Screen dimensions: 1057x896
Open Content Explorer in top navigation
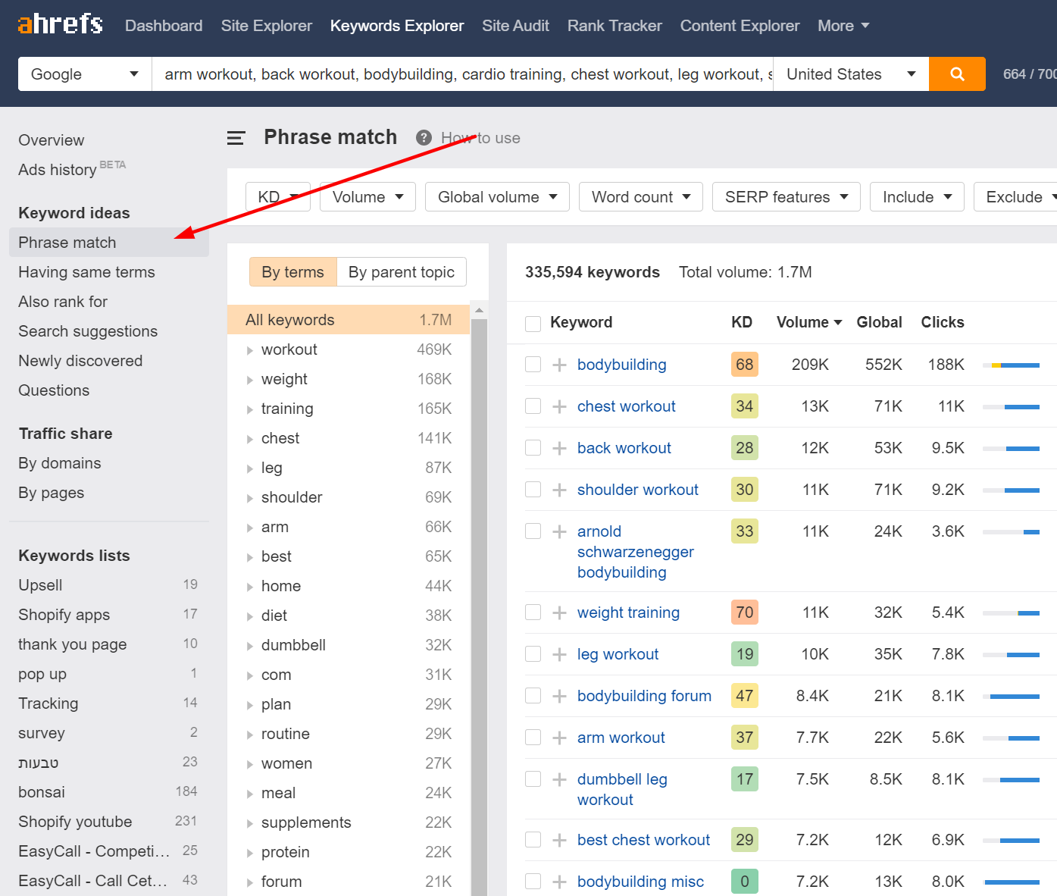pyautogui.click(x=740, y=26)
